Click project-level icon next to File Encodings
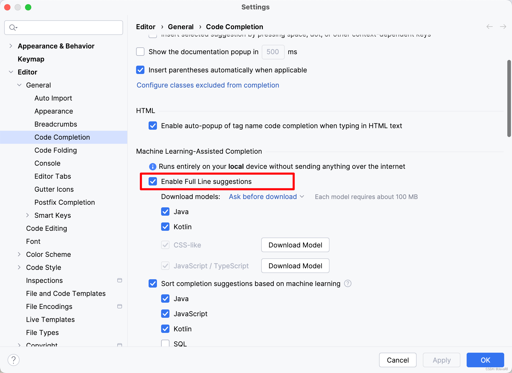 click(x=120, y=306)
